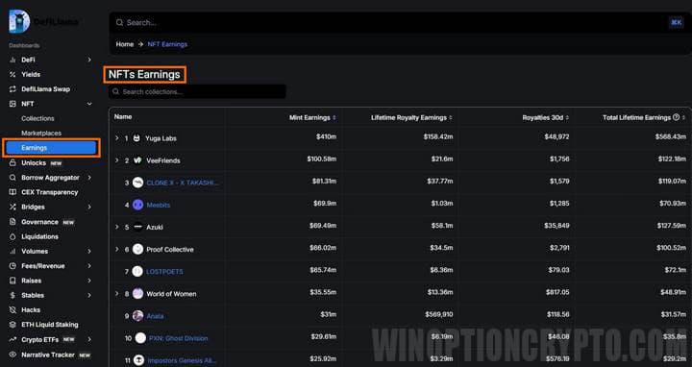Click the Bridges shuffle icon
The width and height of the screenshot is (692, 367).
pos(12,207)
